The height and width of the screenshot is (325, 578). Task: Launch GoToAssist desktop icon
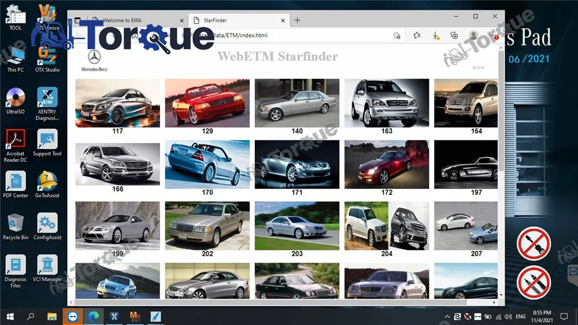47,185
